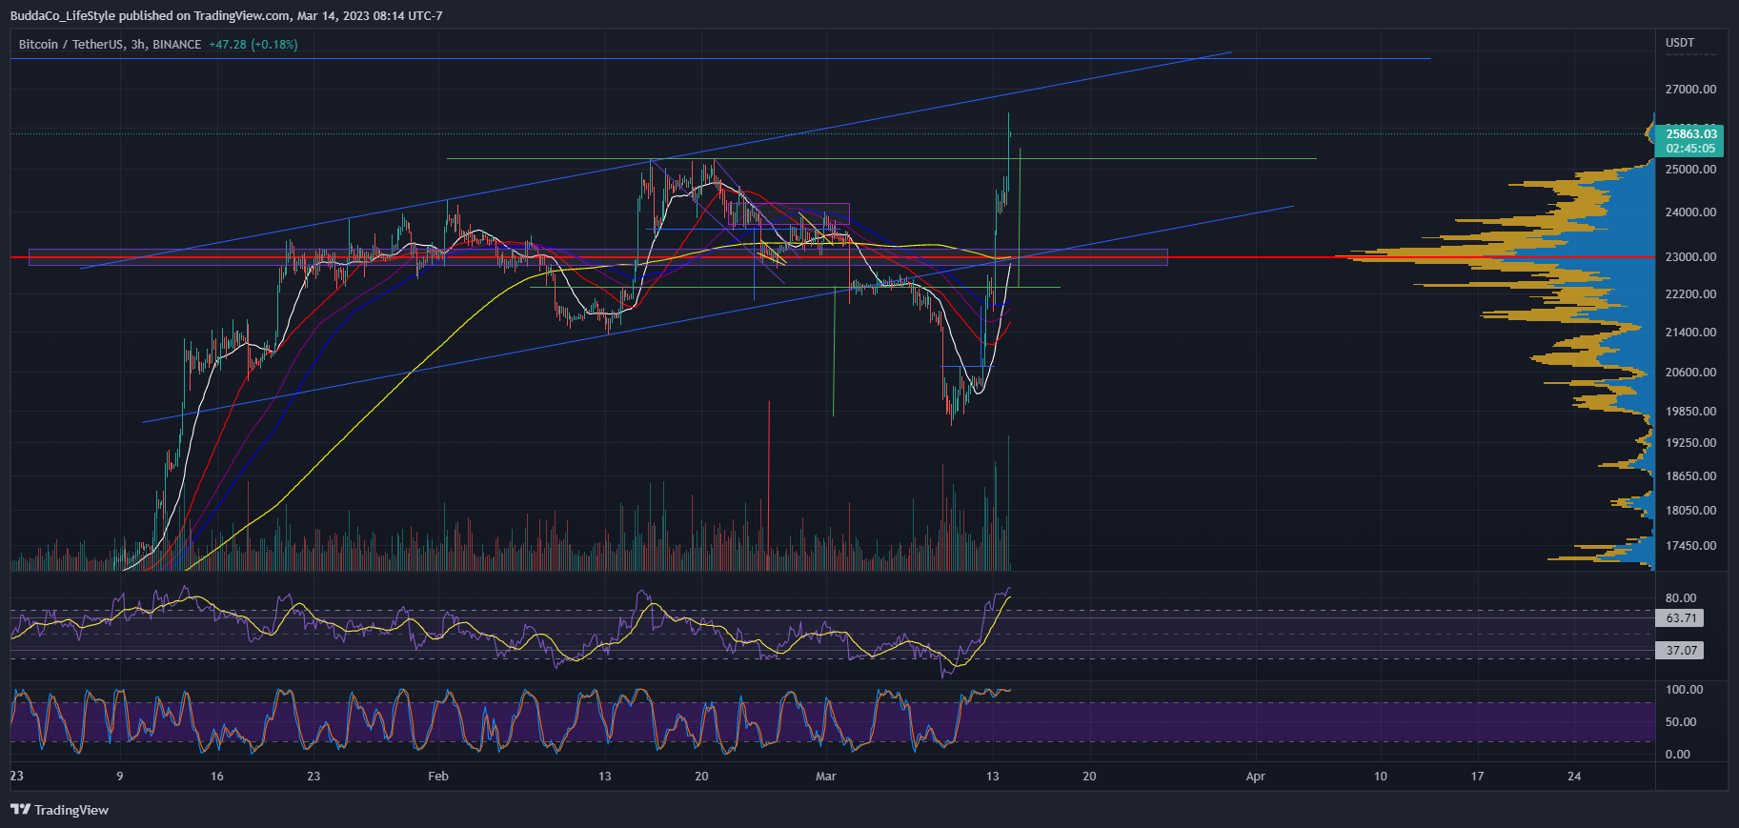This screenshot has width=1739, height=828.
Task: Click the Mar label on the time axis
Action: [826, 777]
